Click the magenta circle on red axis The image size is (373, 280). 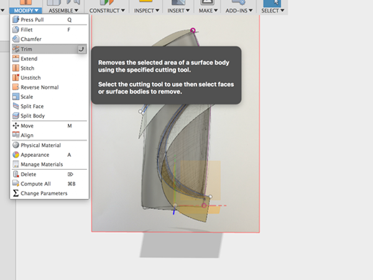coord(204,205)
